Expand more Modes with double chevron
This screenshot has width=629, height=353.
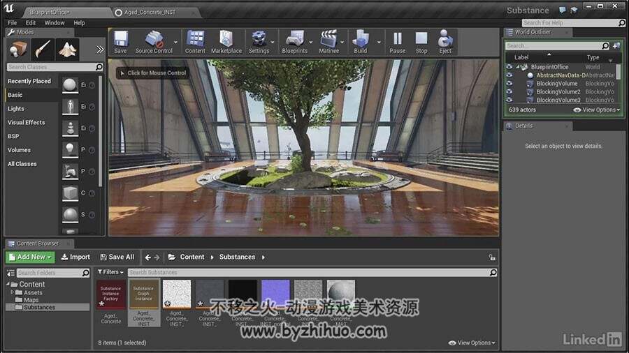point(100,50)
